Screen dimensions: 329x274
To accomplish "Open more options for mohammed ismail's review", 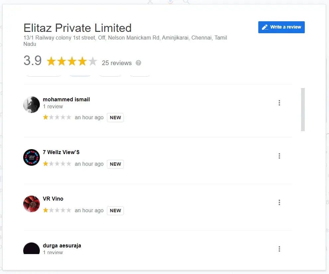I will (x=279, y=103).
